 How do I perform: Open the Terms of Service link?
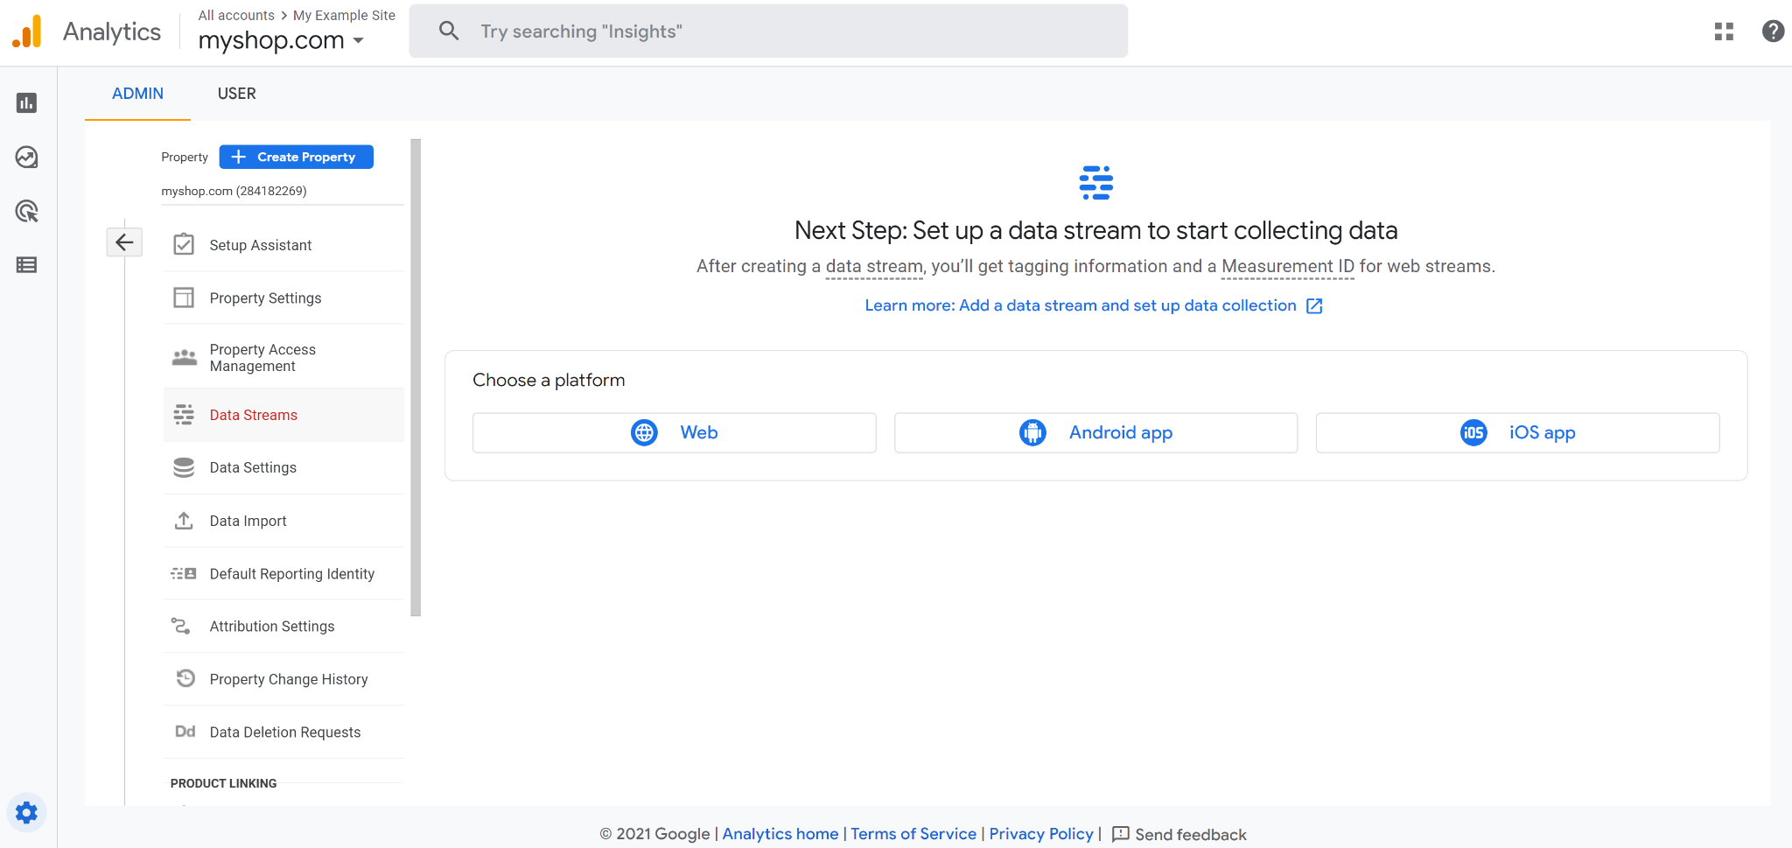pos(913,833)
